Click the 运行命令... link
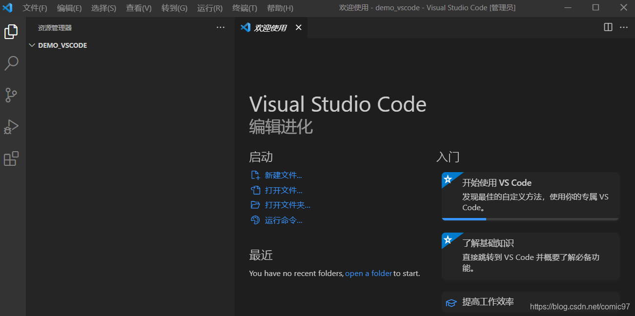635x316 pixels. (x=284, y=220)
